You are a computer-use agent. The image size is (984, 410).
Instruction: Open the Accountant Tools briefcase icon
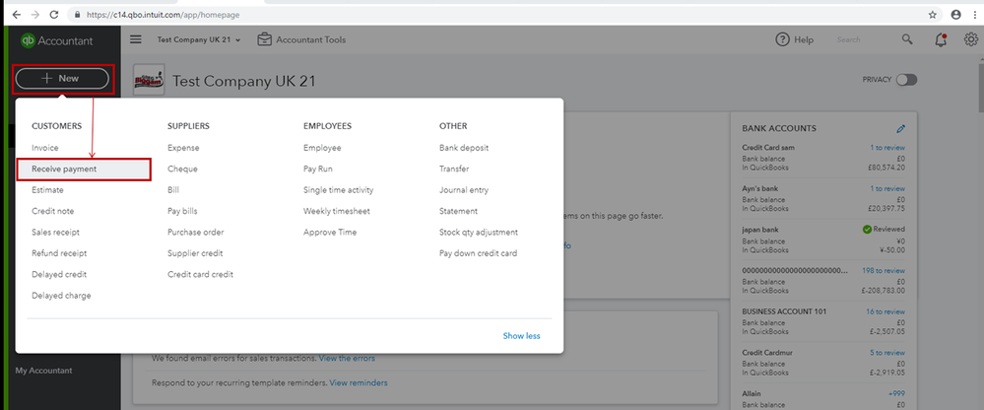point(265,39)
